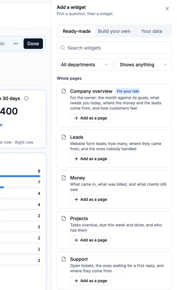Open the three-dots more options menu
Screen dimensions: 177x290
(16, 44)
